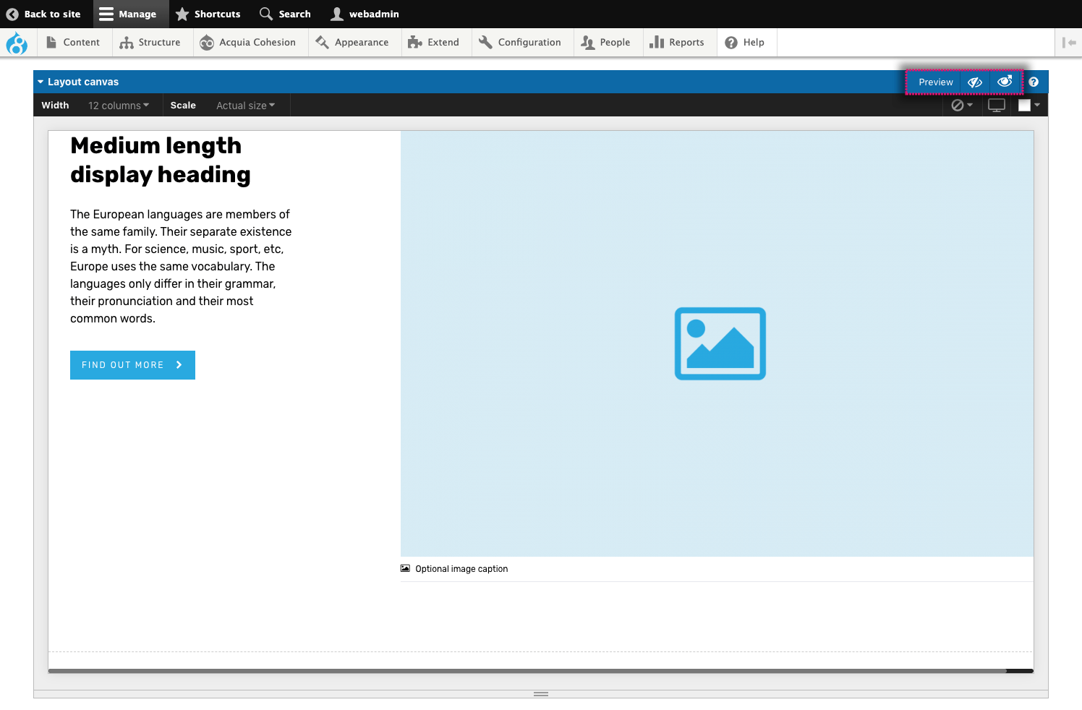Open the Manage menu
The image size is (1082, 710).
pos(130,14)
